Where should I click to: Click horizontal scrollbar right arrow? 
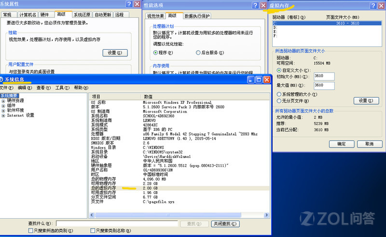(266, 215)
